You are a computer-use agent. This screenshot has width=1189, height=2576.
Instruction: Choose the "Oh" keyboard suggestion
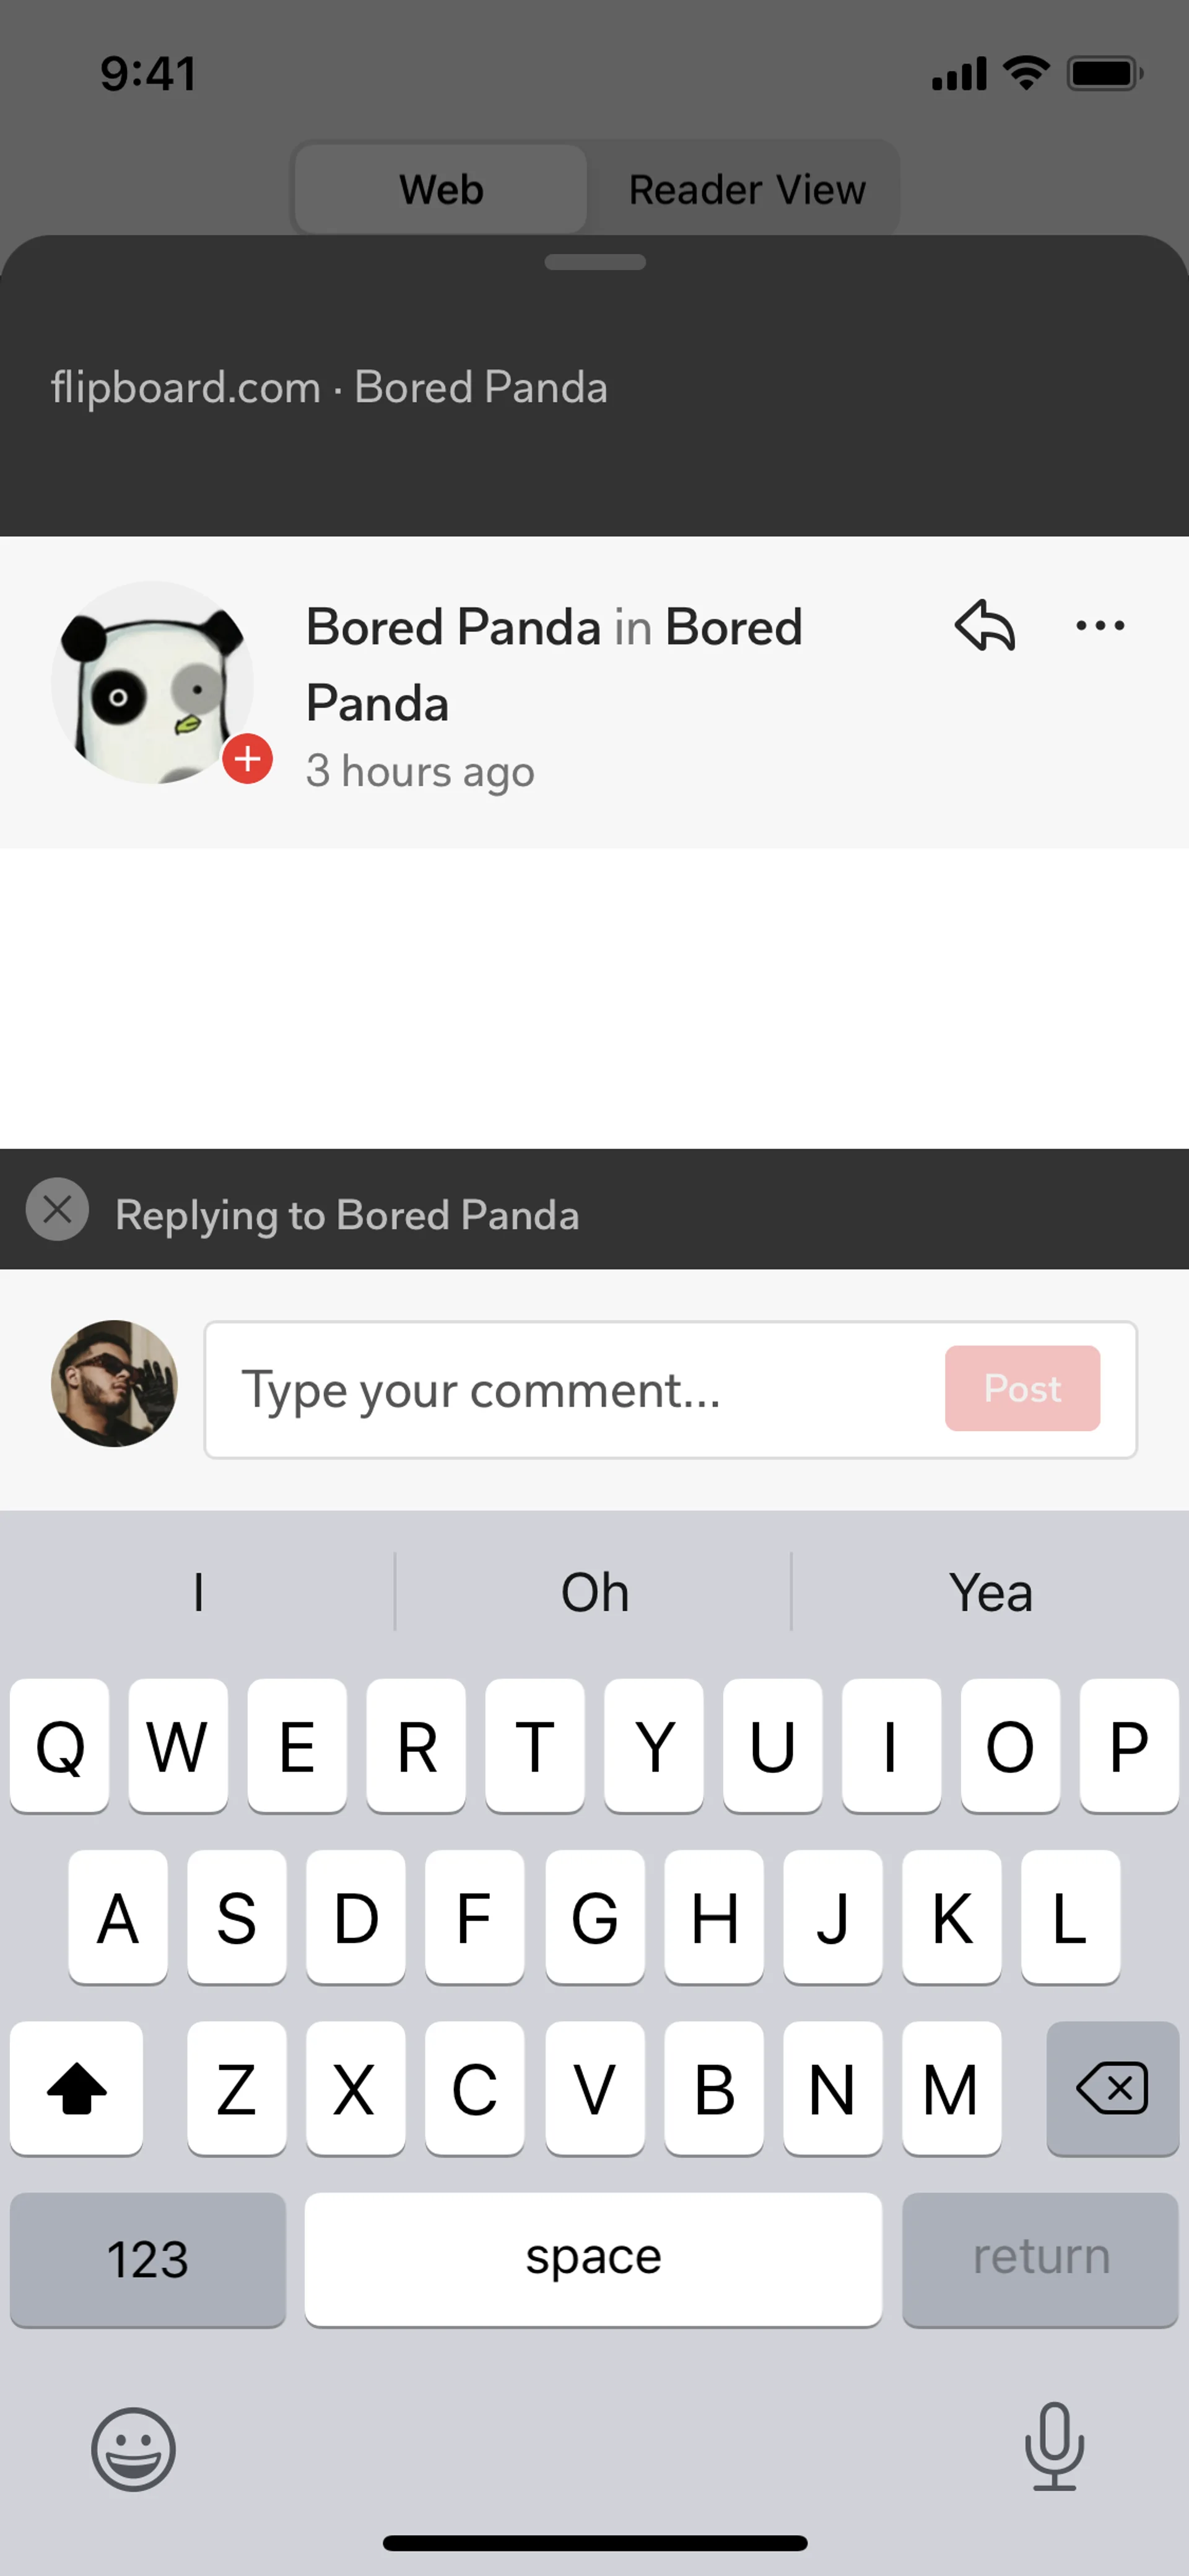(x=594, y=1592)
